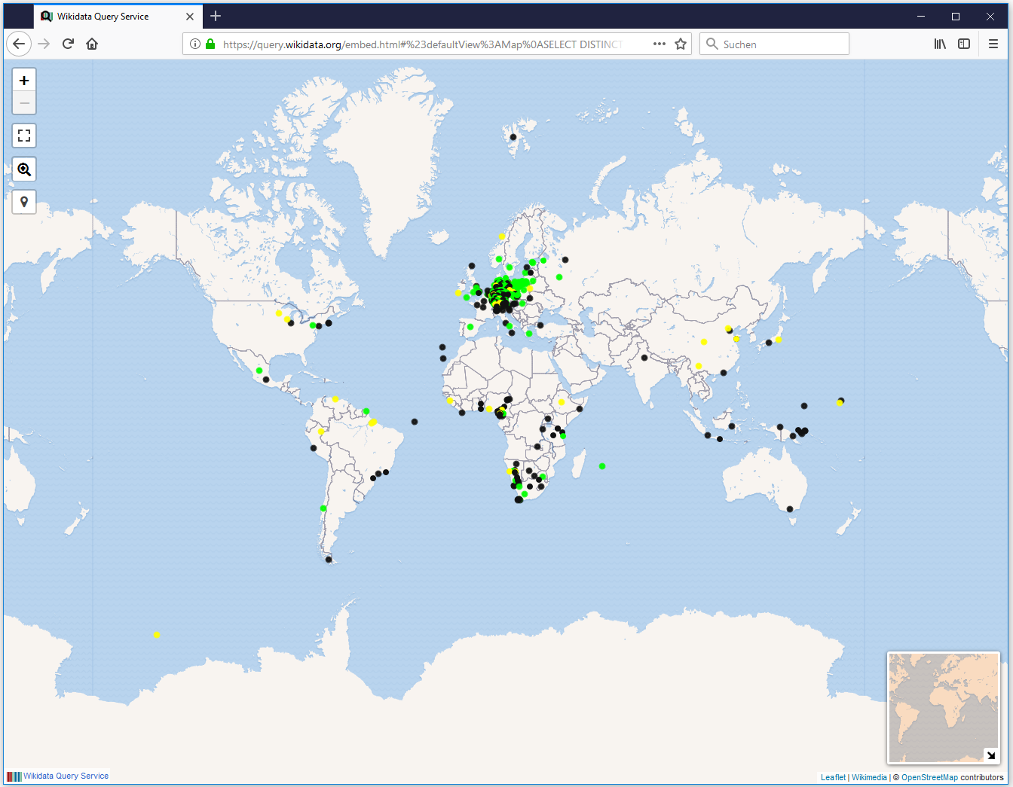Open the map search magnifier tool
The image size is (1013, 787).
[x=24, y=169]
